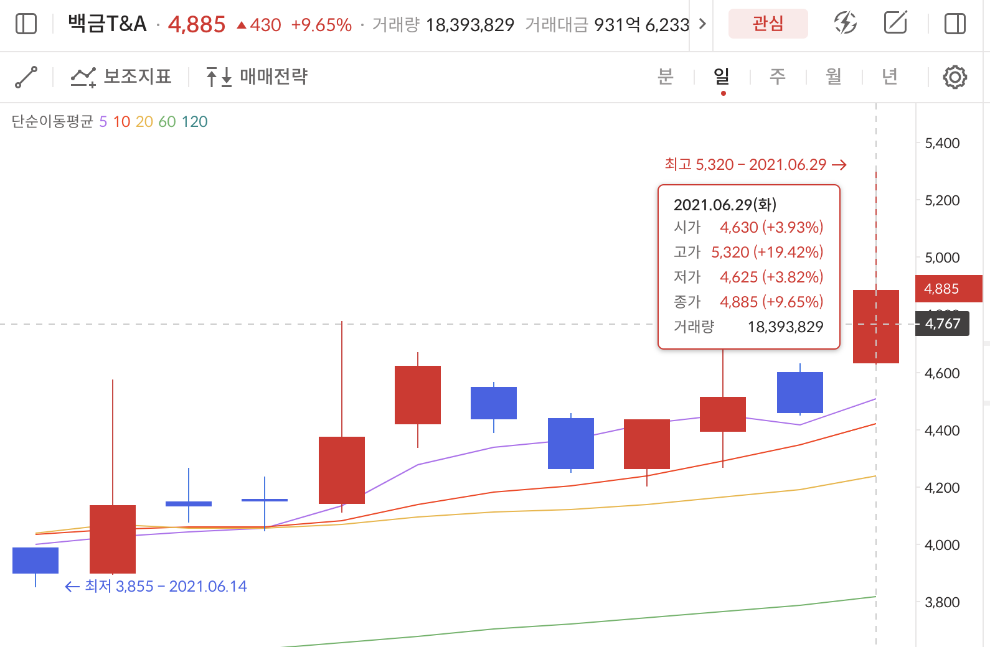Select the 10-day moving average value

point(122,121)
